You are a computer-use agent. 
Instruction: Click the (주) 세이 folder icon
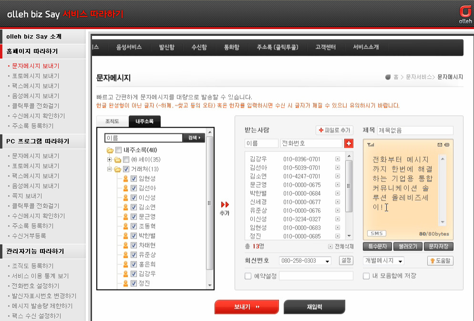point(118,160)
